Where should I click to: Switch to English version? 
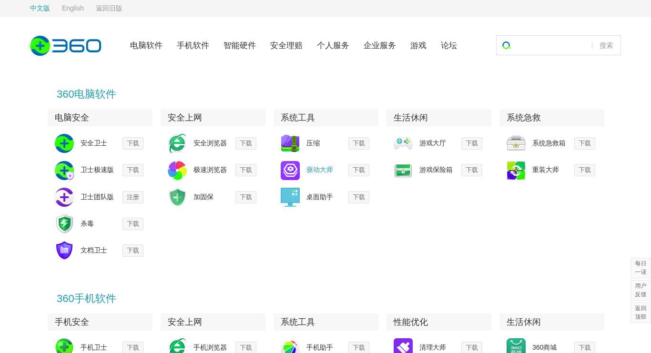[x=73, y=8]
